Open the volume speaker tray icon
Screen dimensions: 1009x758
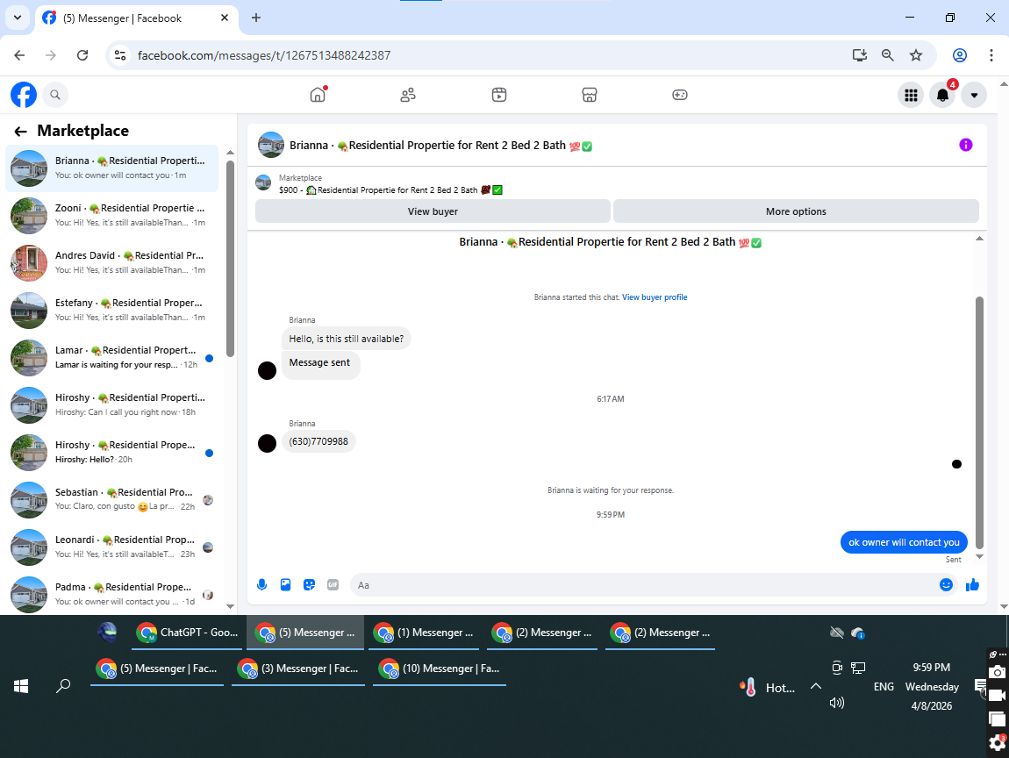[x=836, y=703]
